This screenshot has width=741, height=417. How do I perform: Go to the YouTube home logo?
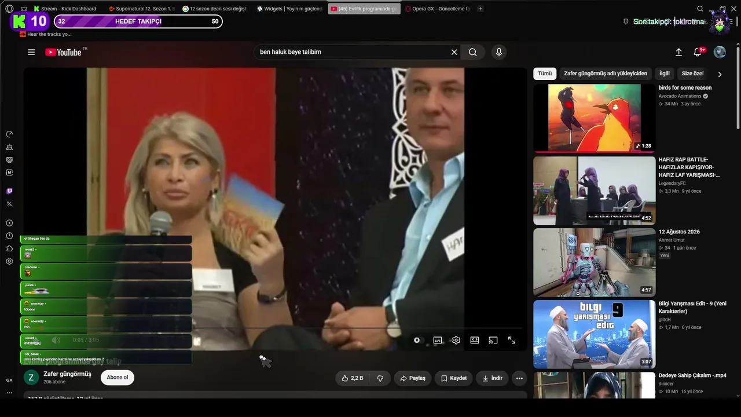pyautogui.click(x=65, y=52)
